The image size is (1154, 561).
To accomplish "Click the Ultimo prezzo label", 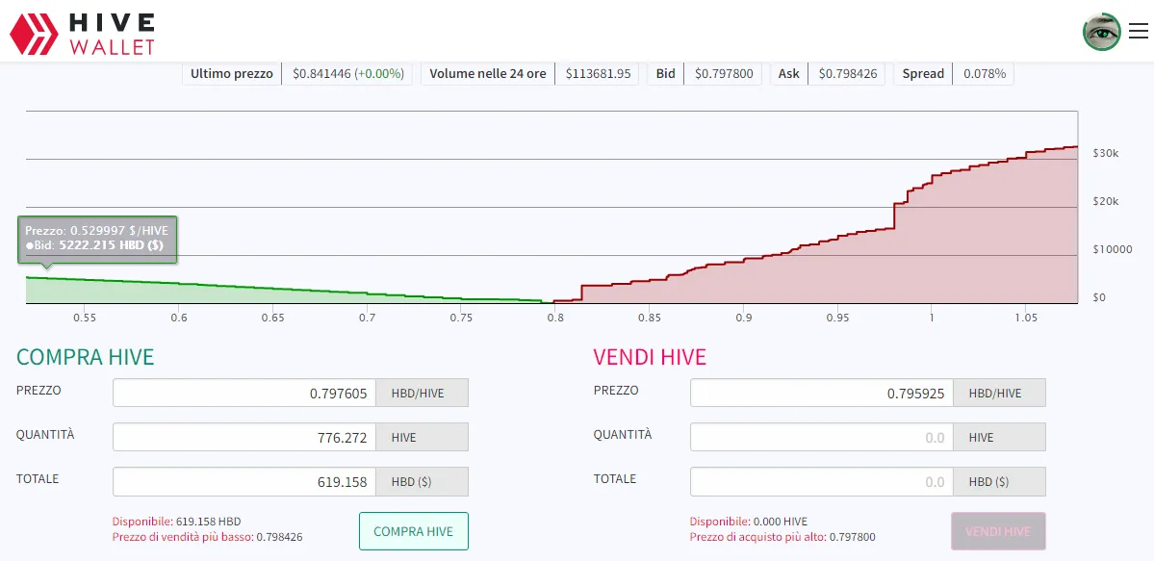I will tap(232, 74).
